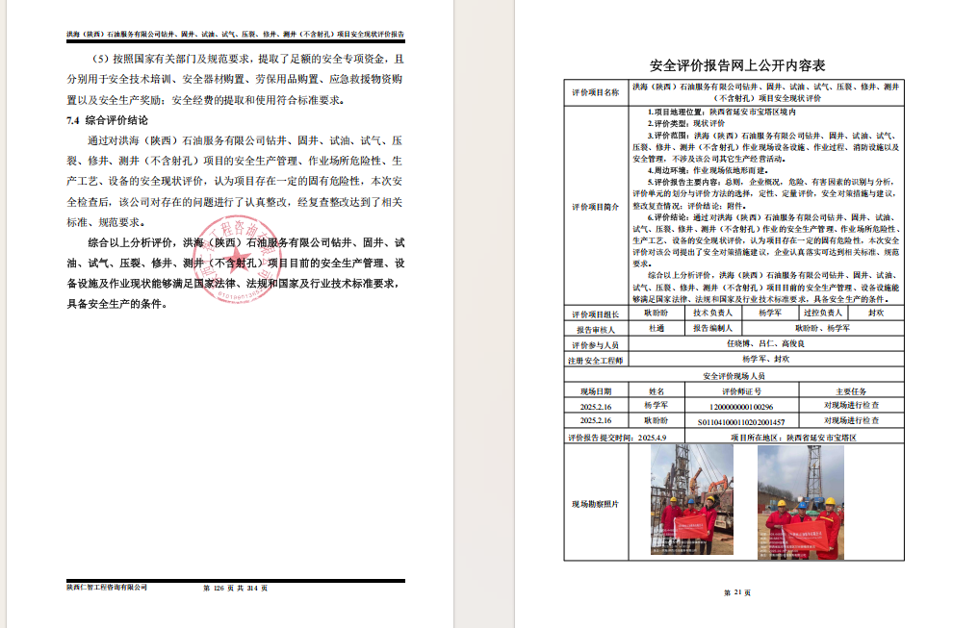This screenshot has height=628, width=953.
Task: Click the '第 126 页 共 314 页' page number
Action: click(x=234, y=588)
